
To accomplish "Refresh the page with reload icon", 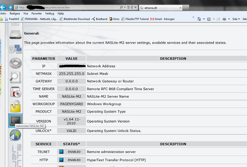I will (132, 8).
